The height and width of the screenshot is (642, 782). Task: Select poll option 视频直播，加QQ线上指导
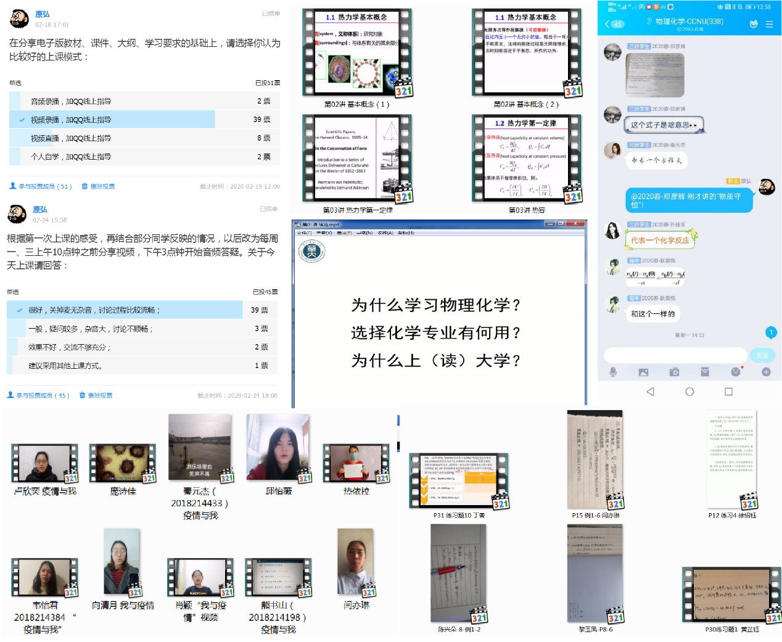pos(71,138)
